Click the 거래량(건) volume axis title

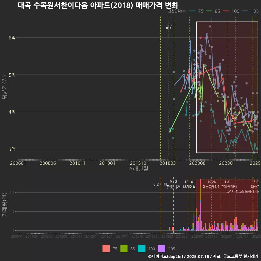(5, 204)
